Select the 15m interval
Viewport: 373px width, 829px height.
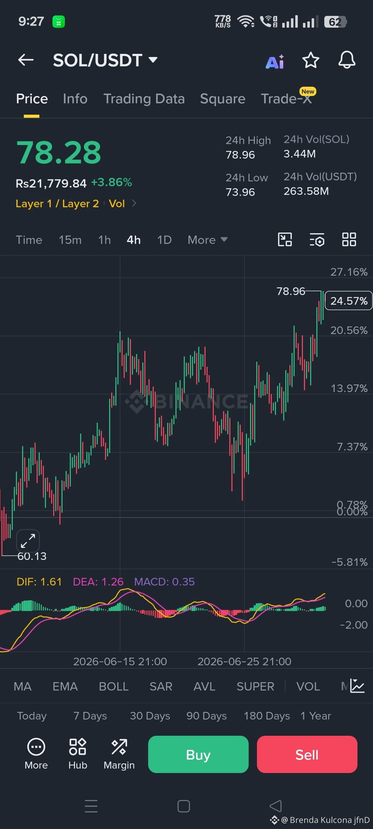(70, 240)
